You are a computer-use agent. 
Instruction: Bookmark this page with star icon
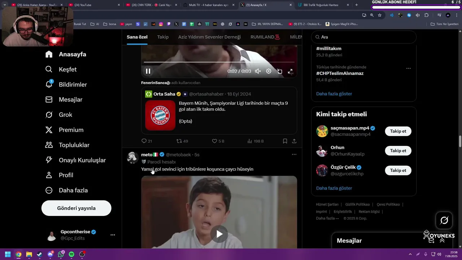380,15
